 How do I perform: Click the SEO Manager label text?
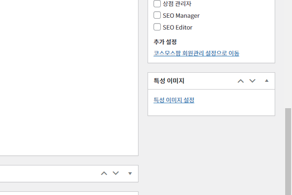coord(181,15)
